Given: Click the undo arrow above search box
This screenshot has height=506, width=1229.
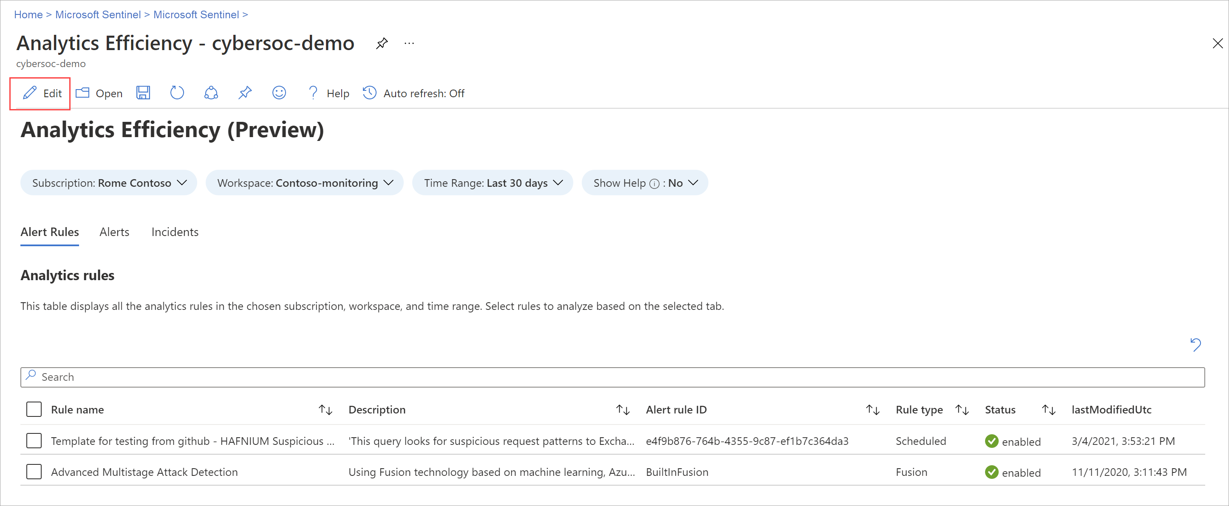Looking at the screenshot, I should [1195, 344].
